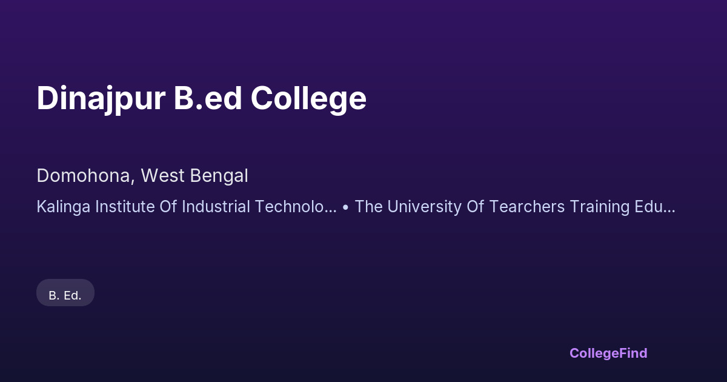Click the word "College" in the heading
Screen dimensions: 727x382
click(308, 98)
